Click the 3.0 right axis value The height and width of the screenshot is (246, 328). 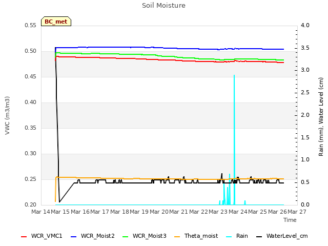(x=305, y=70)
